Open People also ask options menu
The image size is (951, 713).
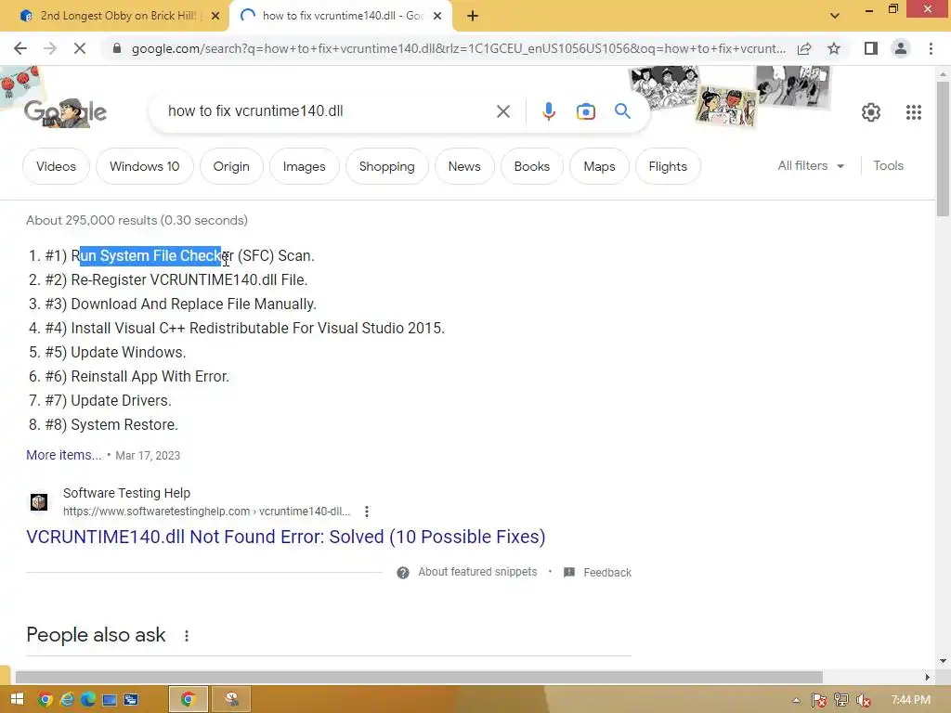pyautogui.click(x=186, y=635)
